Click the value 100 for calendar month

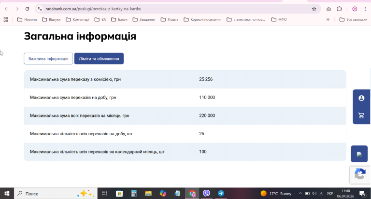(x=203, y=152)
